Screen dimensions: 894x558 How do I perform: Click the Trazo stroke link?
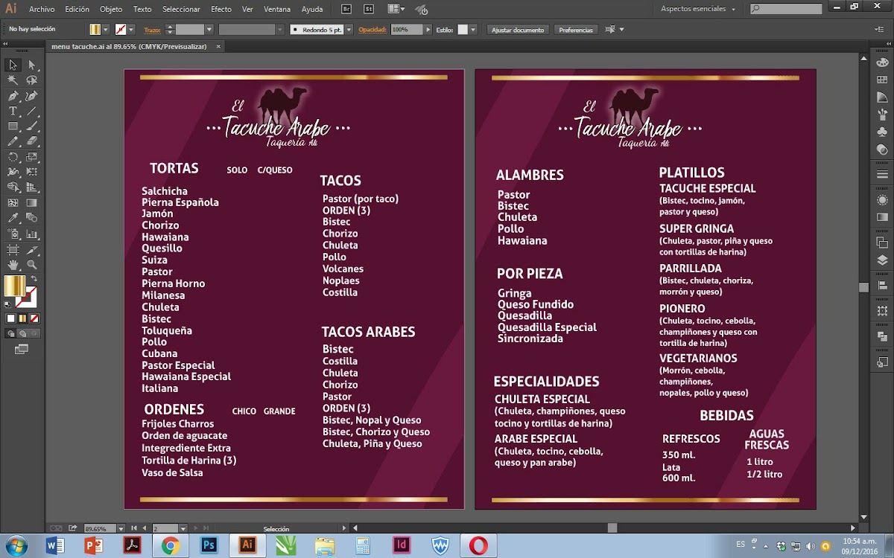[x=152, y=30]
